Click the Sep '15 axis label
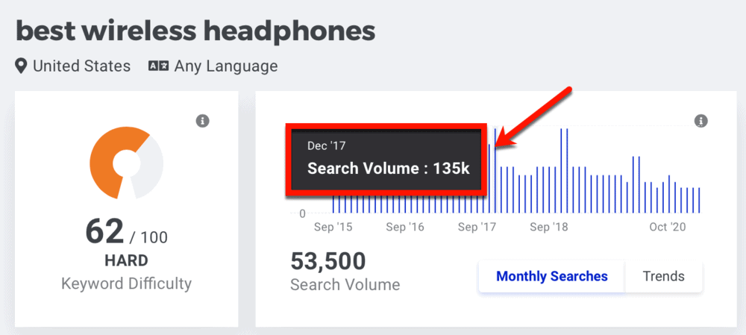Image resolution: width=746 pixels, height=335 pixels. (x=333, y=227)
